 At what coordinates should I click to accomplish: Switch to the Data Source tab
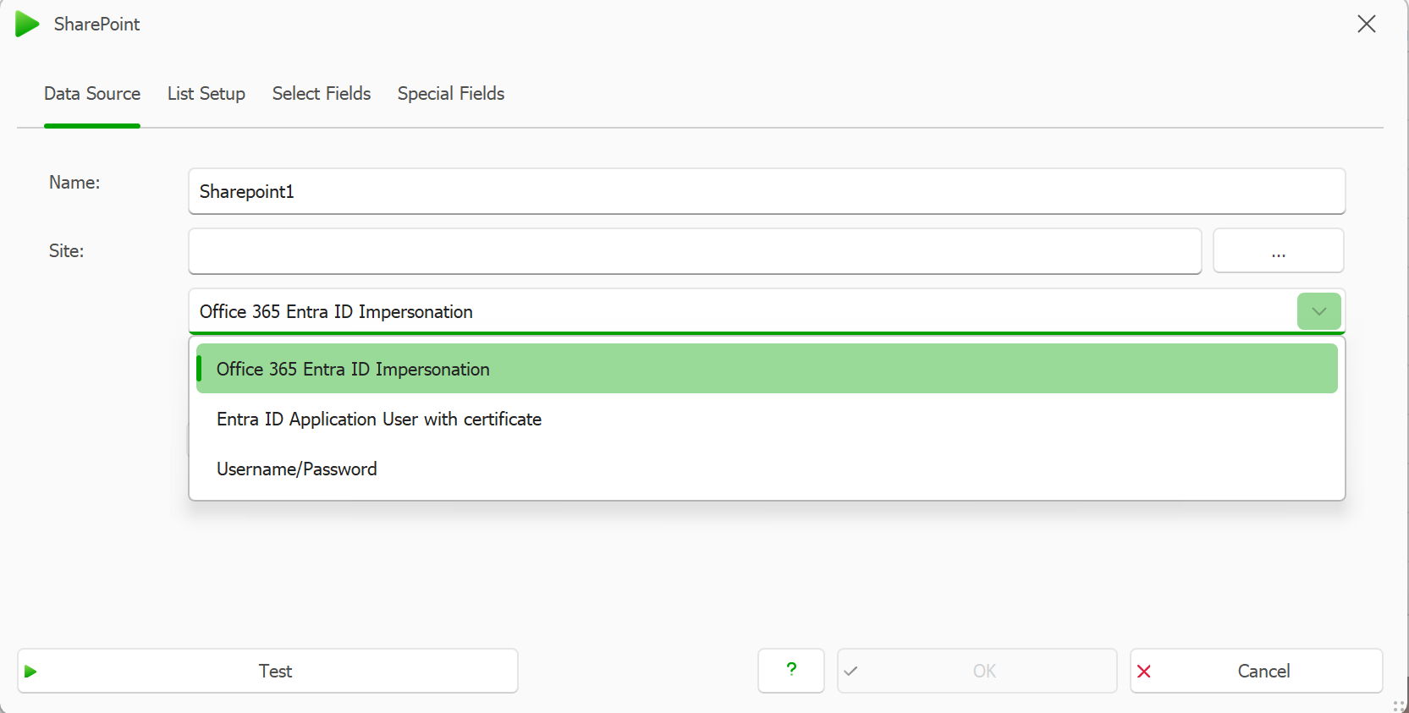(92, 94)
